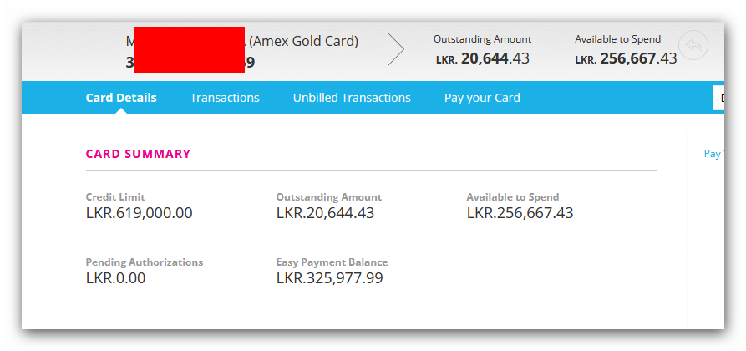Select the Credit Limit value LKR.619,000.00
The image size is (746, 351).
click(140, 213)
